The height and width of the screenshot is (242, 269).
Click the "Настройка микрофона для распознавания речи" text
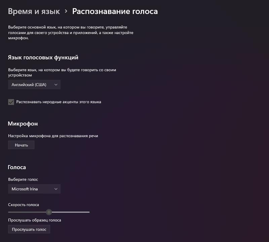point(53,136)
